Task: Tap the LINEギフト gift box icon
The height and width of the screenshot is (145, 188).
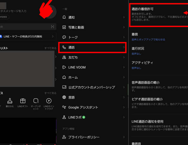Action: coord(23,101)
